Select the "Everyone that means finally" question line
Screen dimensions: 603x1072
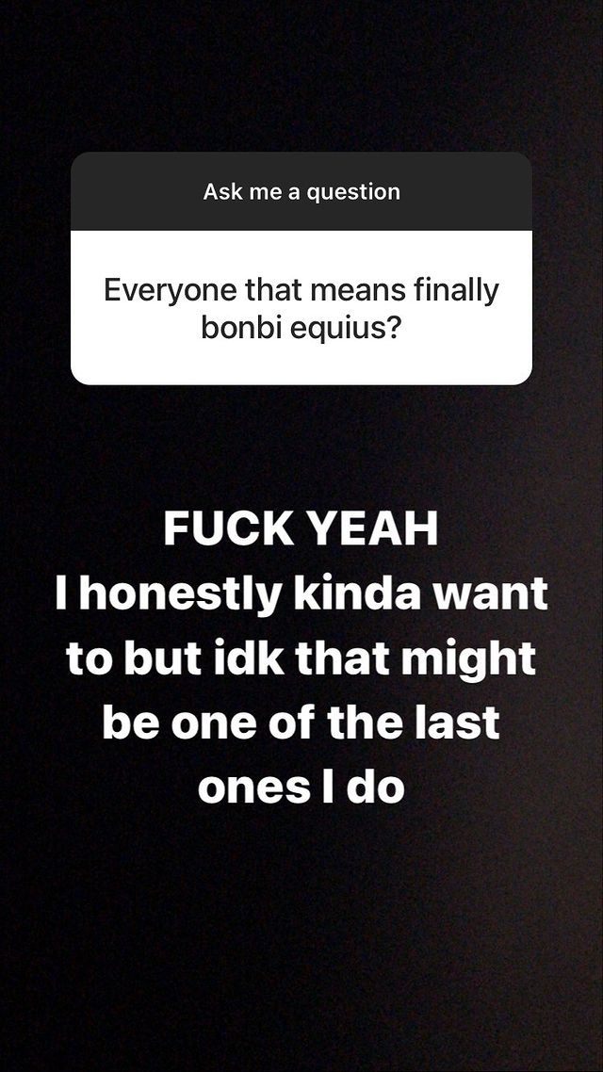301,291
